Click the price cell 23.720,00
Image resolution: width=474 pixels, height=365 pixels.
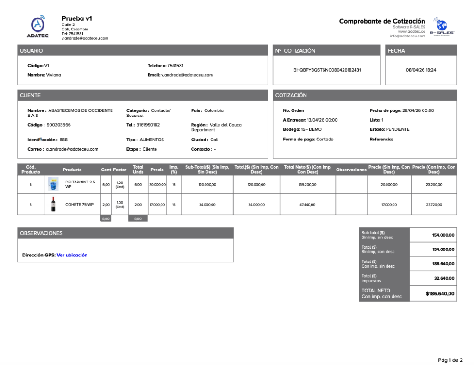(434, 205)
